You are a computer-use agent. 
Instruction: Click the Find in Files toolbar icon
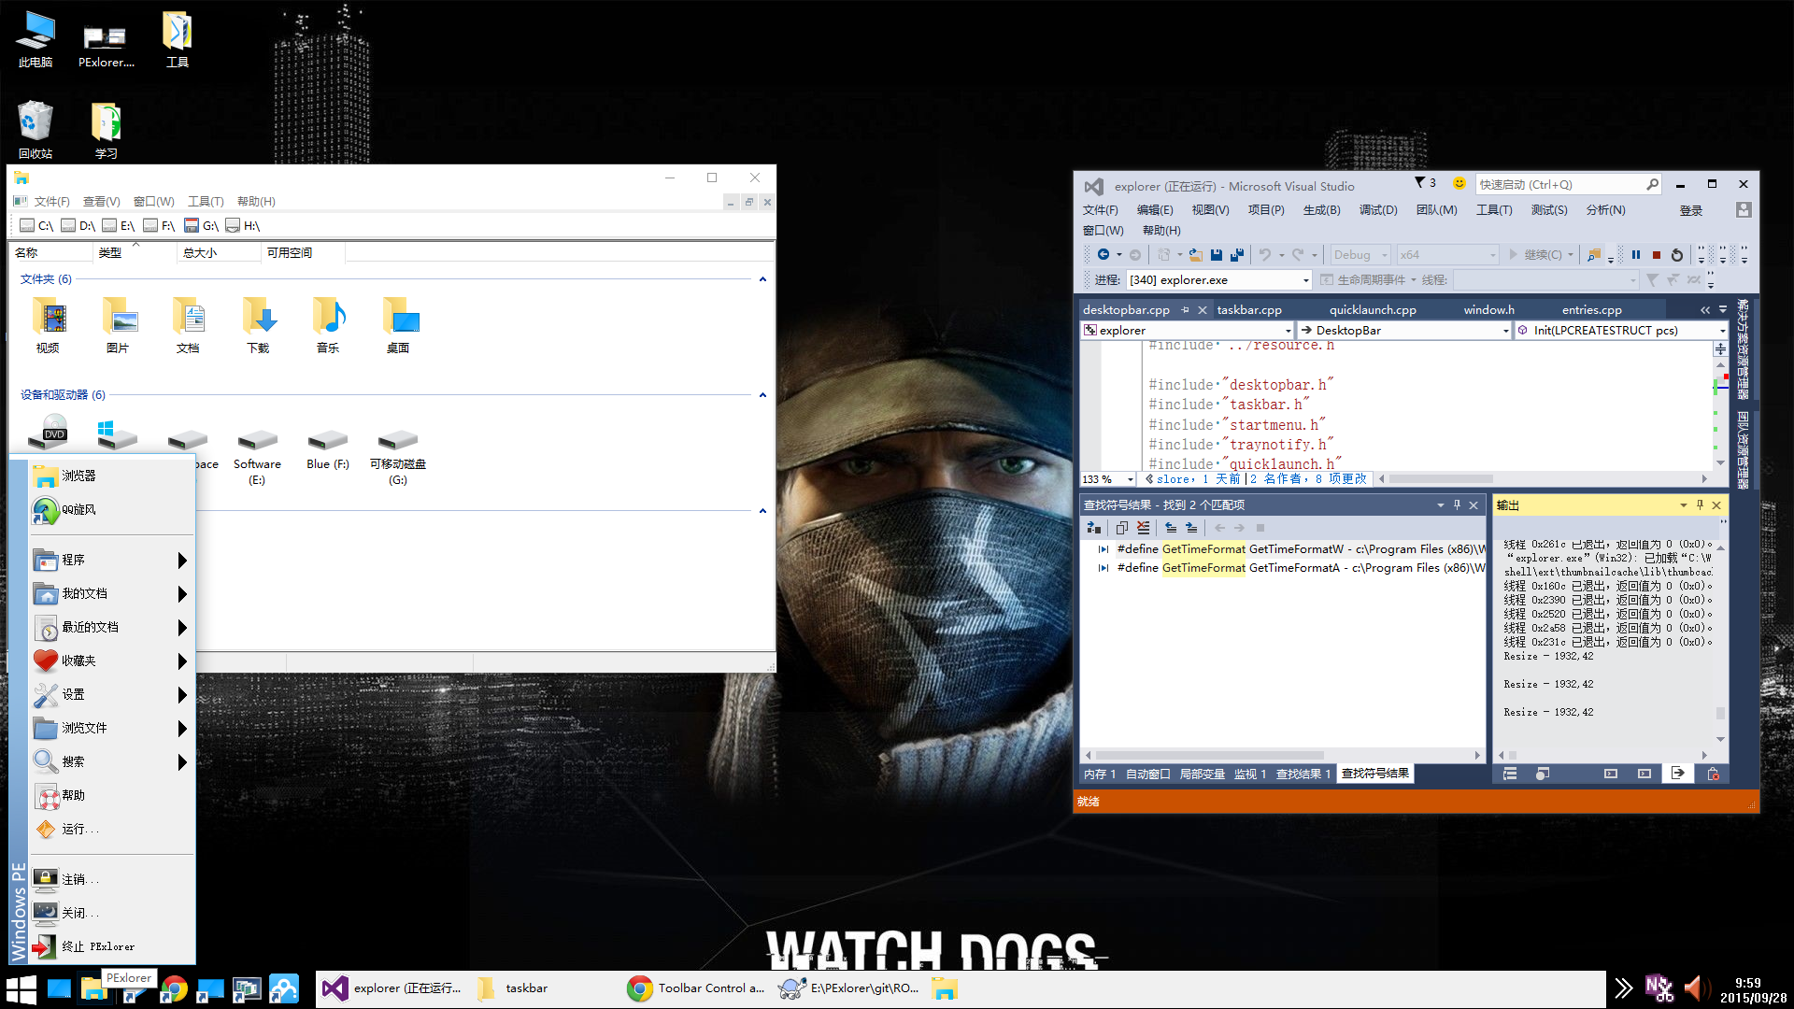[x=1594, y=255]
